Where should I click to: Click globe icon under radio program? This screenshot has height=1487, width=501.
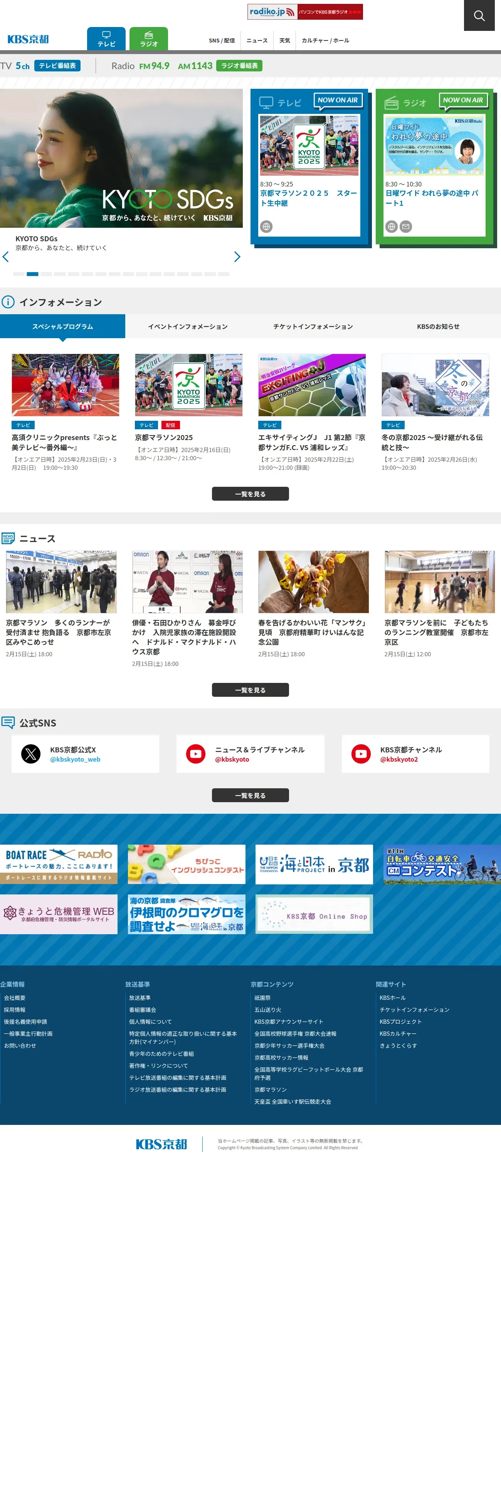click(x=392, y=227)
